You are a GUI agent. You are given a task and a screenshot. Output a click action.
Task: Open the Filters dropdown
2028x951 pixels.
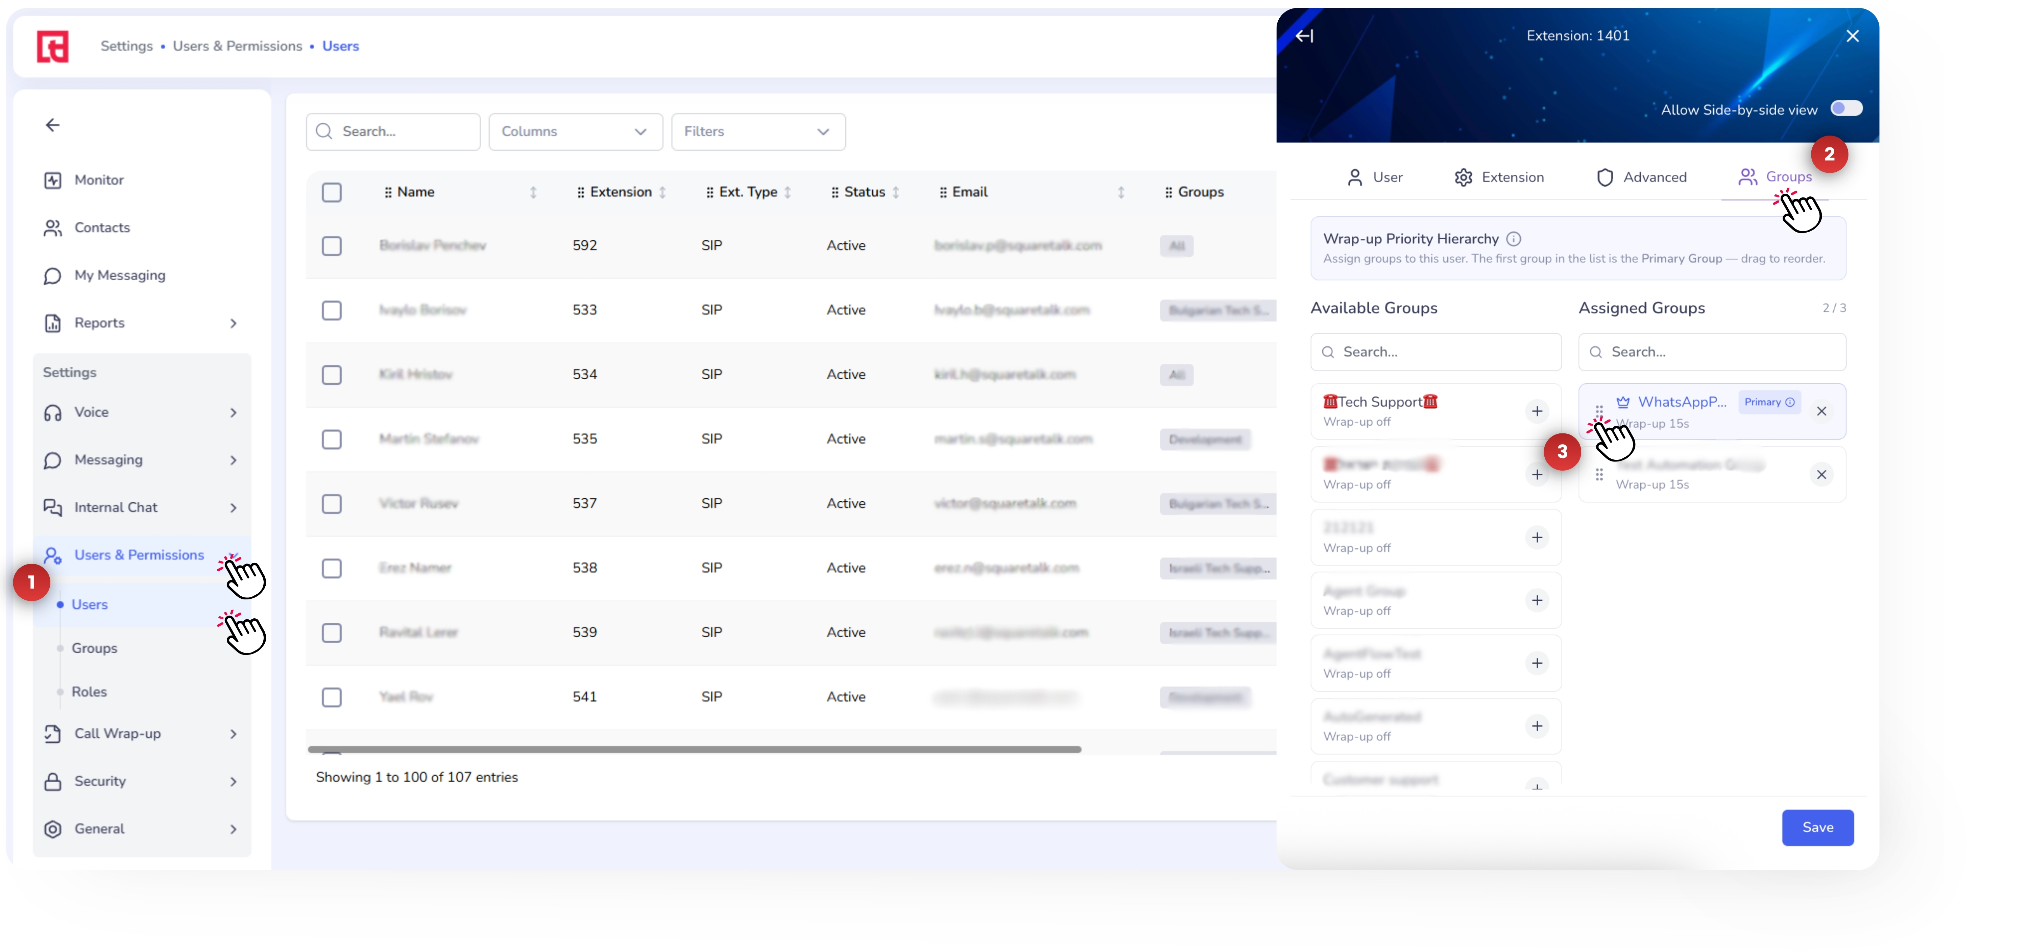tap(758, 132)
